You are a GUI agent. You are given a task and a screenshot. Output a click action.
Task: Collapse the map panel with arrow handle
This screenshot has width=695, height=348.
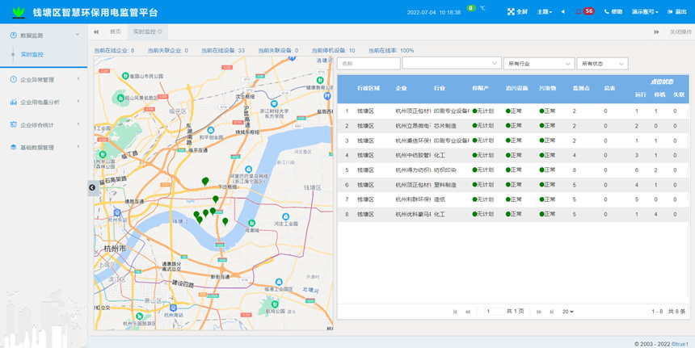[x=91, y=187]
